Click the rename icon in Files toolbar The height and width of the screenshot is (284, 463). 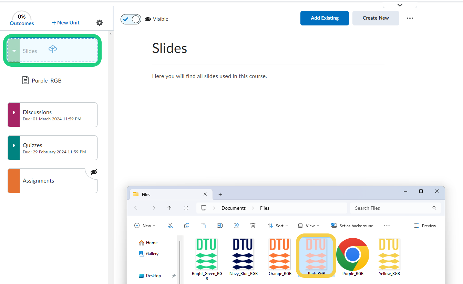(x=219, y=226)
